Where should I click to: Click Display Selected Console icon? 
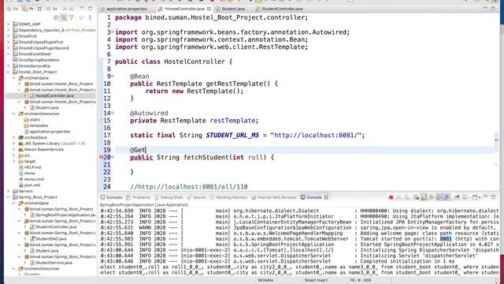(465, 197)
